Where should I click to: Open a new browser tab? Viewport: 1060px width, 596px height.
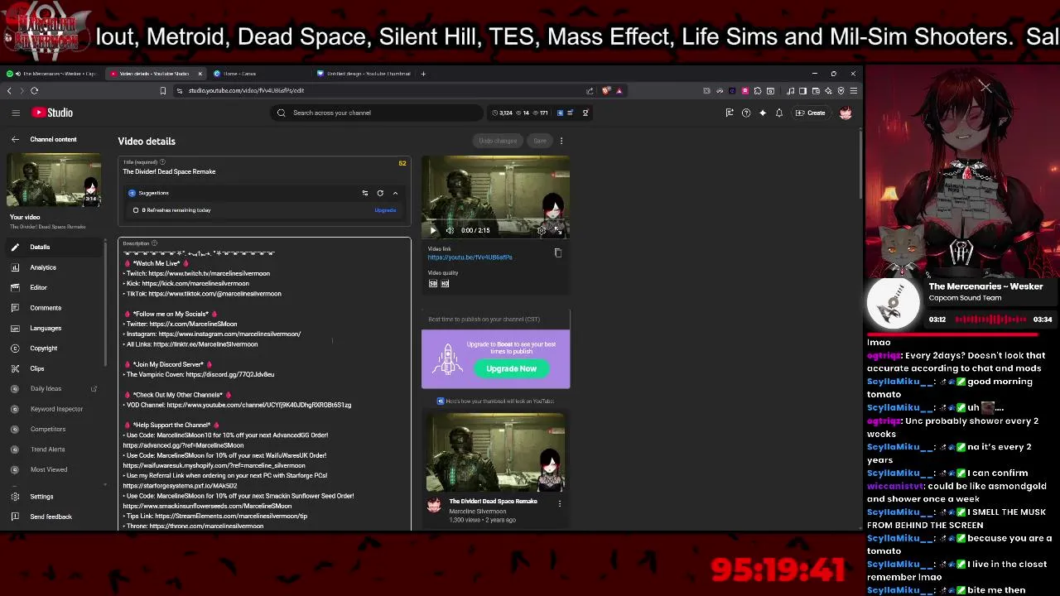click(423, 74)
